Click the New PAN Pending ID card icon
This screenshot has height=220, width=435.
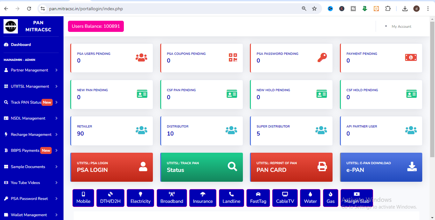142,94
